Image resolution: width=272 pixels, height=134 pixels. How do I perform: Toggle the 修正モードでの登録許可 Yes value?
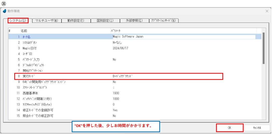click(x=115, y=110)
